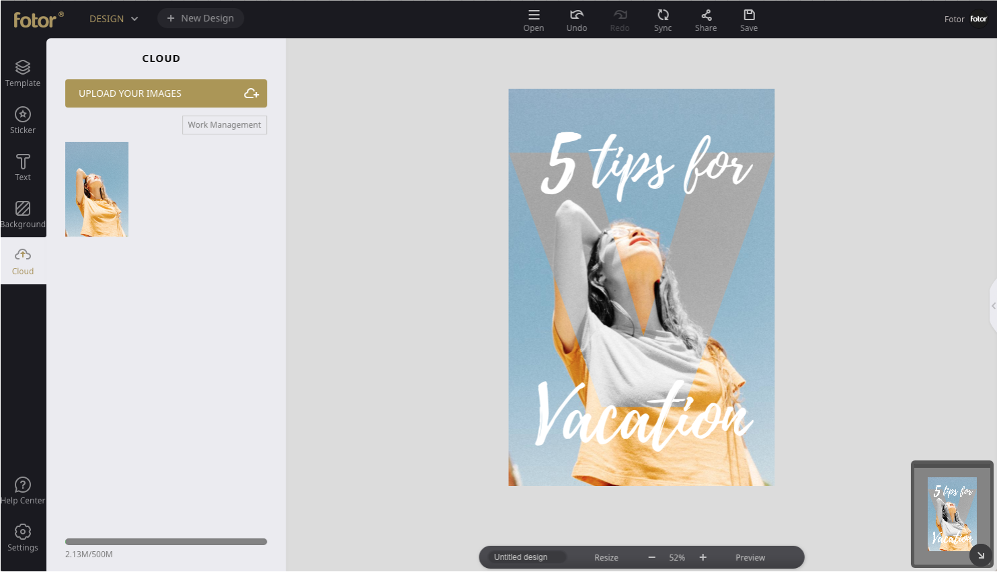Click the 52% zoom level
Image resolution: width=997 pixels, height=572 pixels.
(x=677, y=557)
